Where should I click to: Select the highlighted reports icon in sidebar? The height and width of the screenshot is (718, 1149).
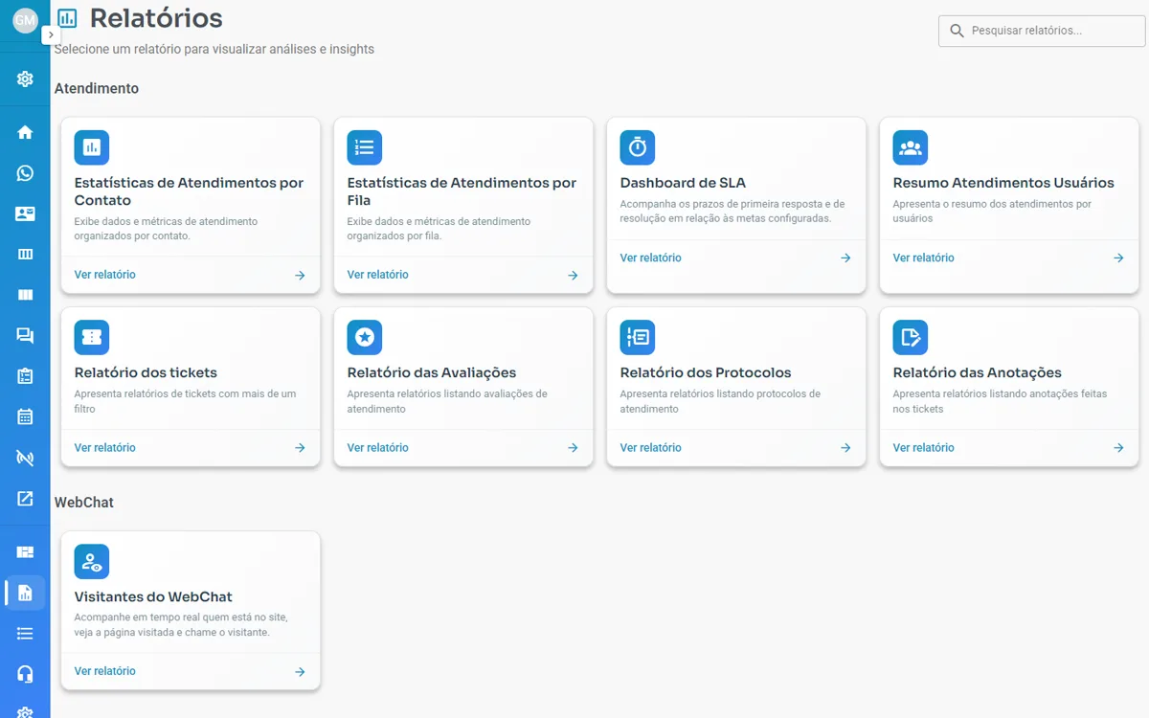[x=25, y=593]
